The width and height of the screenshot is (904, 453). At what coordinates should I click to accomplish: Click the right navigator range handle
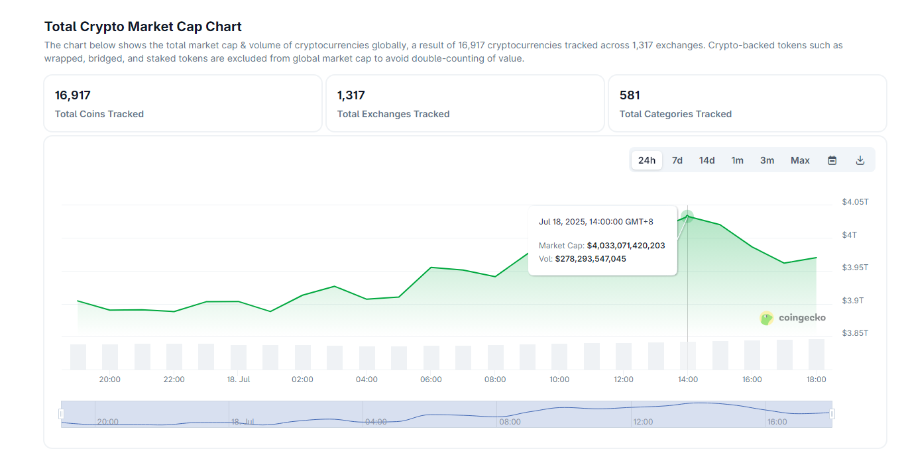click(832, 414)
